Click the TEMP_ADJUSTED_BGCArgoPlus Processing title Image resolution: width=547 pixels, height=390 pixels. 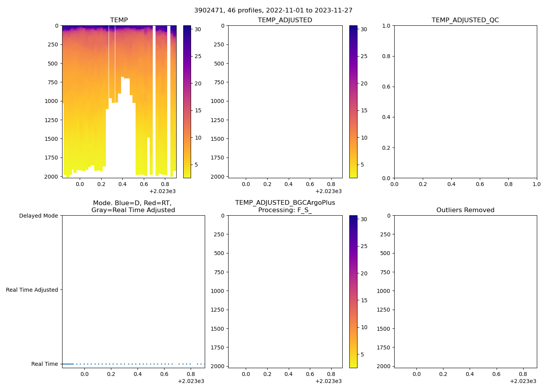[285, 206]
